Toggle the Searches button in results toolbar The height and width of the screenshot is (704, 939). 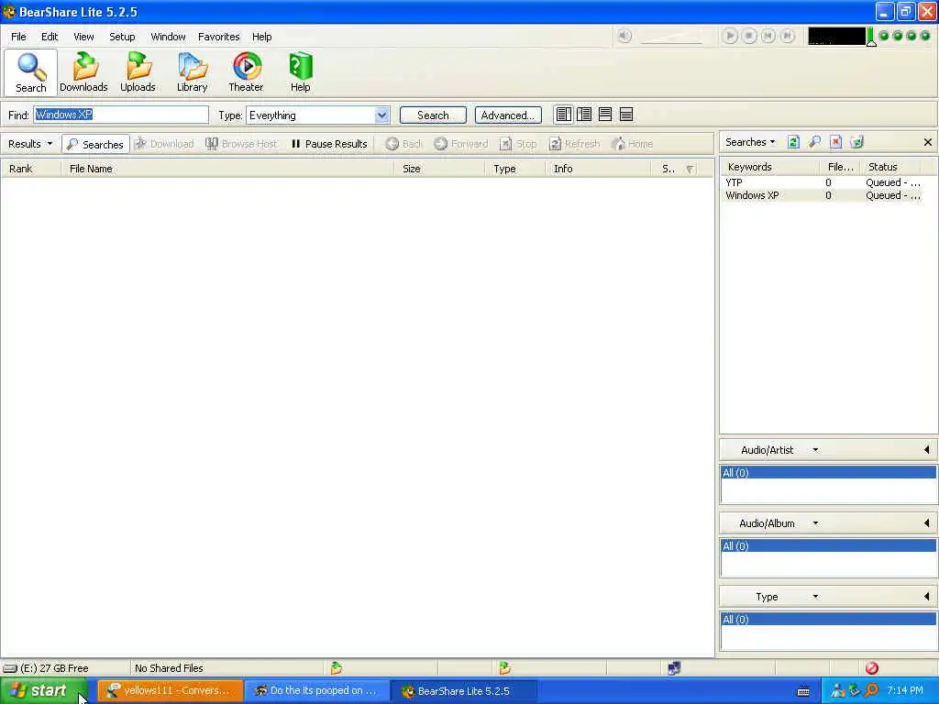point(95,144)
